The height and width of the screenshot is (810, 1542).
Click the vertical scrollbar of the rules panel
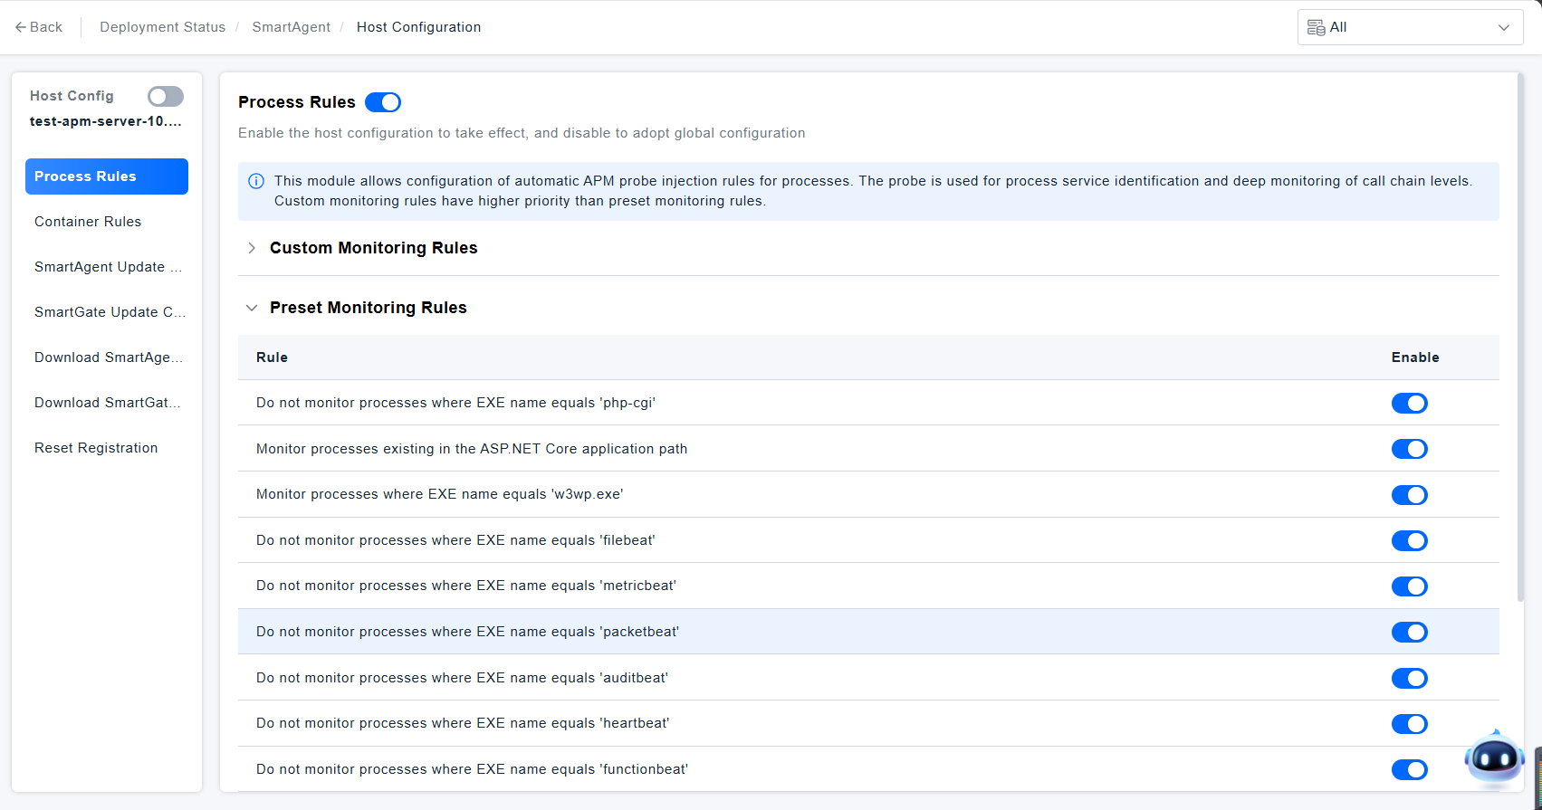click(1519, 335)
